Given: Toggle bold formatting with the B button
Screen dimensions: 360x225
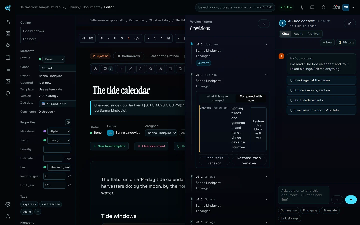Looking at the screenshot, I should 102,38.
